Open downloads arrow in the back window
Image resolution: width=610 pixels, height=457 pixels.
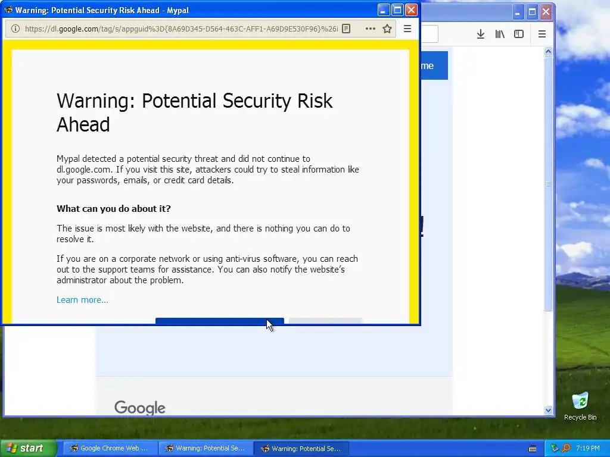point(481,34)
